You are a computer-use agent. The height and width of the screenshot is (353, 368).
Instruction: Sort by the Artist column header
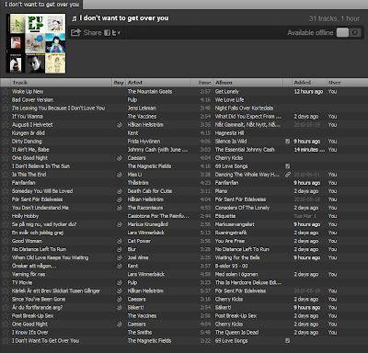point(158,83)
